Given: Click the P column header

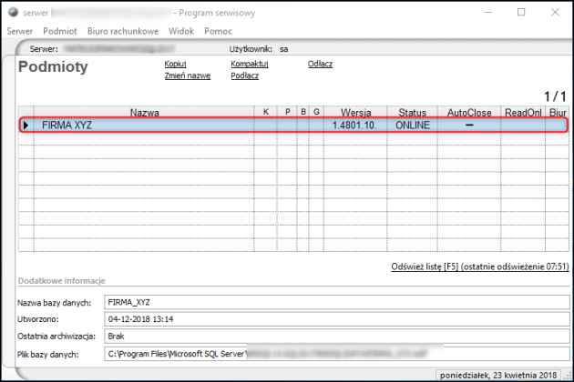Looking at the screenshot, I should 287,112.
